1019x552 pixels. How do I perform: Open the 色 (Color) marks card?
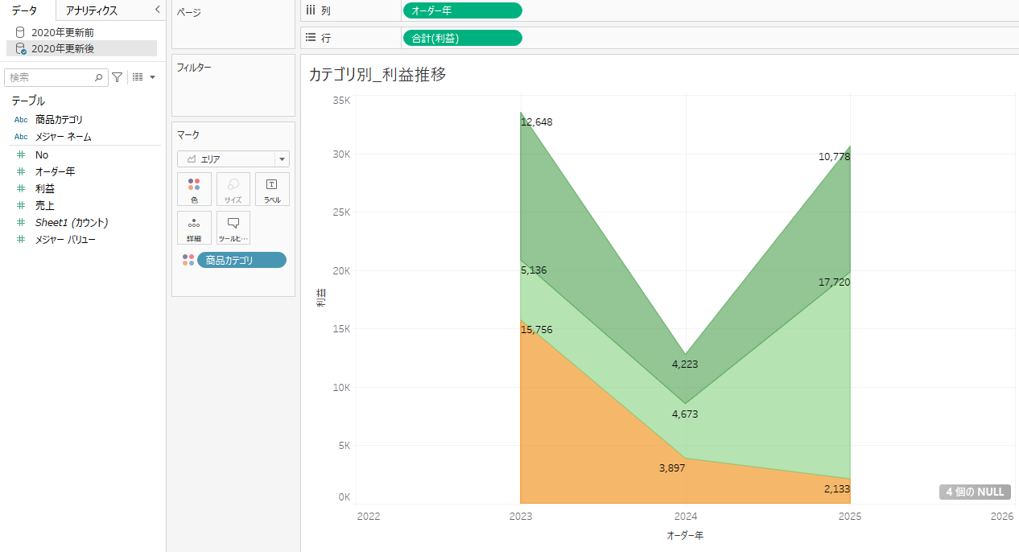(x=194, y=189)
